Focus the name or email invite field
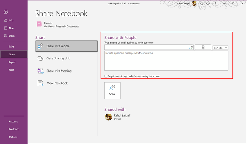247x144 pixels. pyautogui.click(x=149, y=47)
